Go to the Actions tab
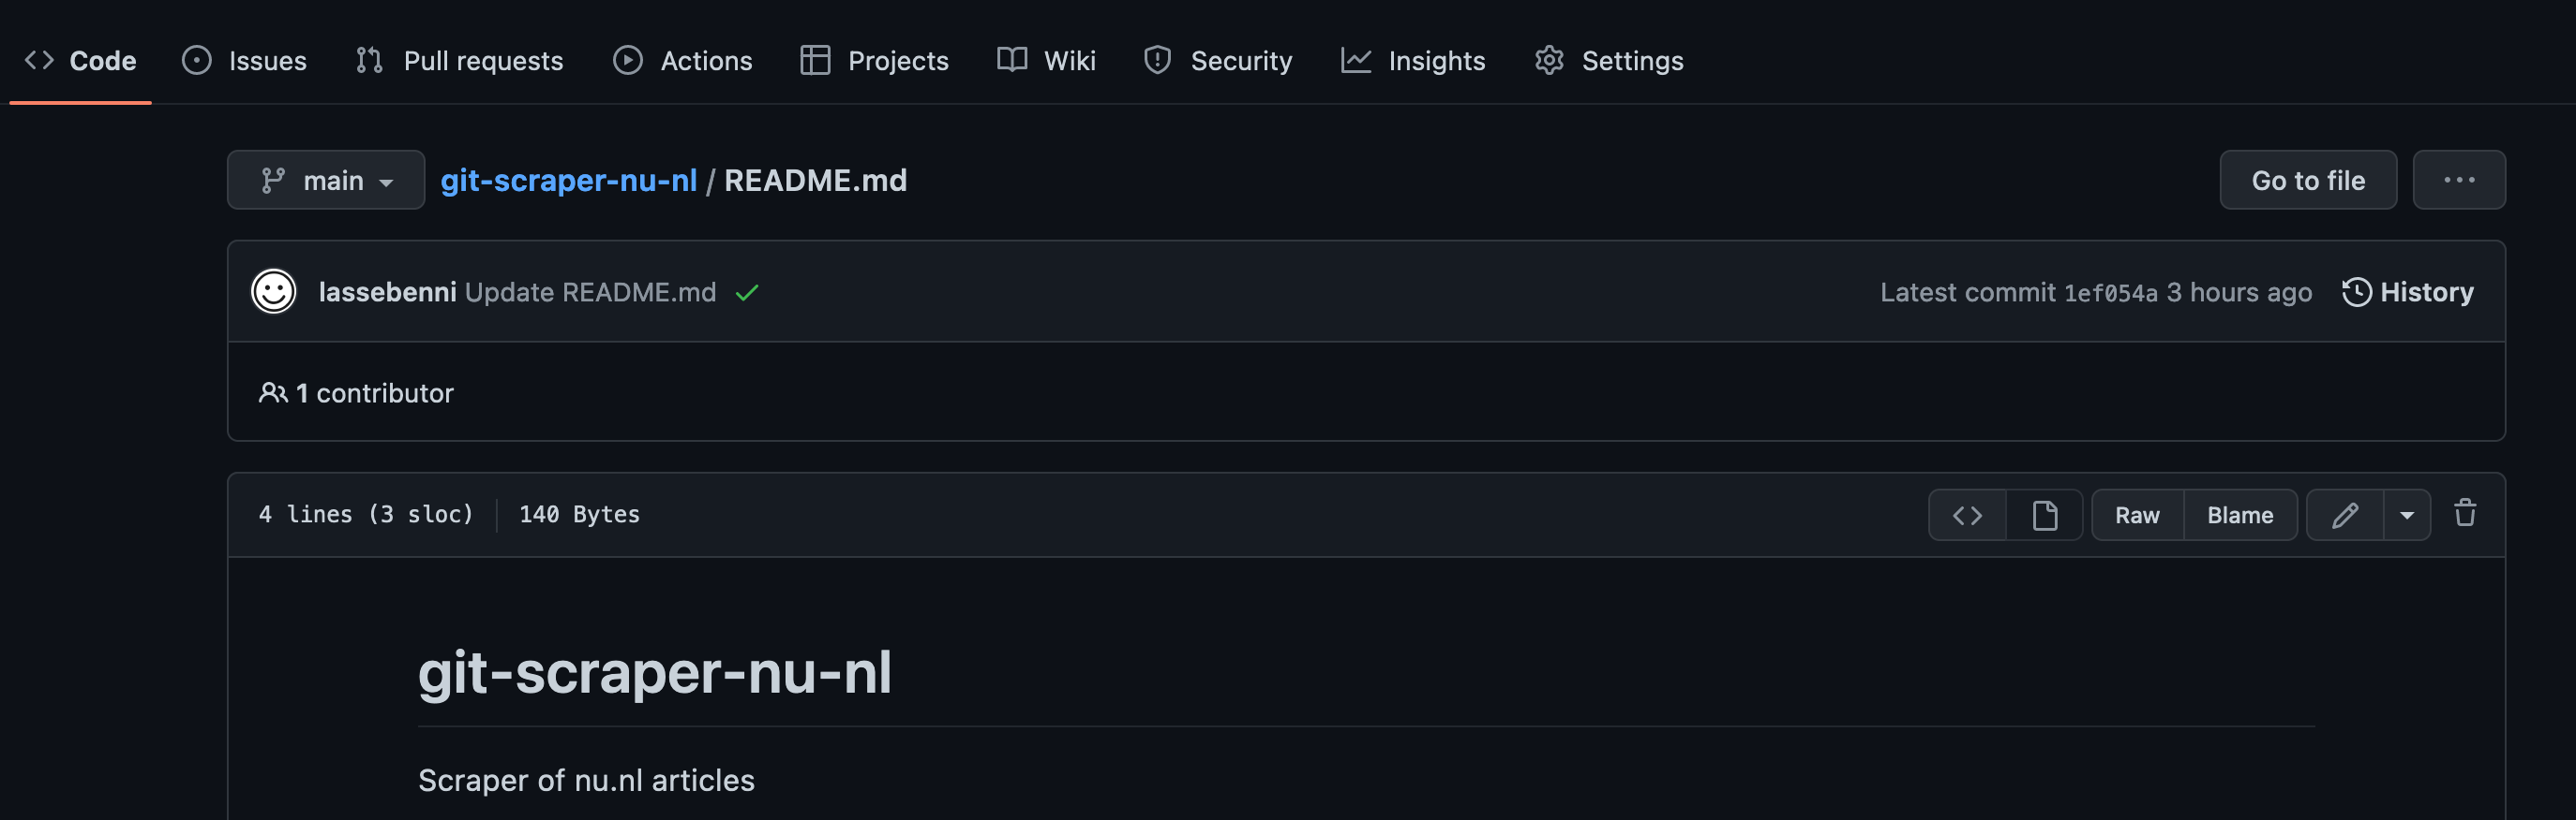Screen dimensions: 2576x820 683,61
